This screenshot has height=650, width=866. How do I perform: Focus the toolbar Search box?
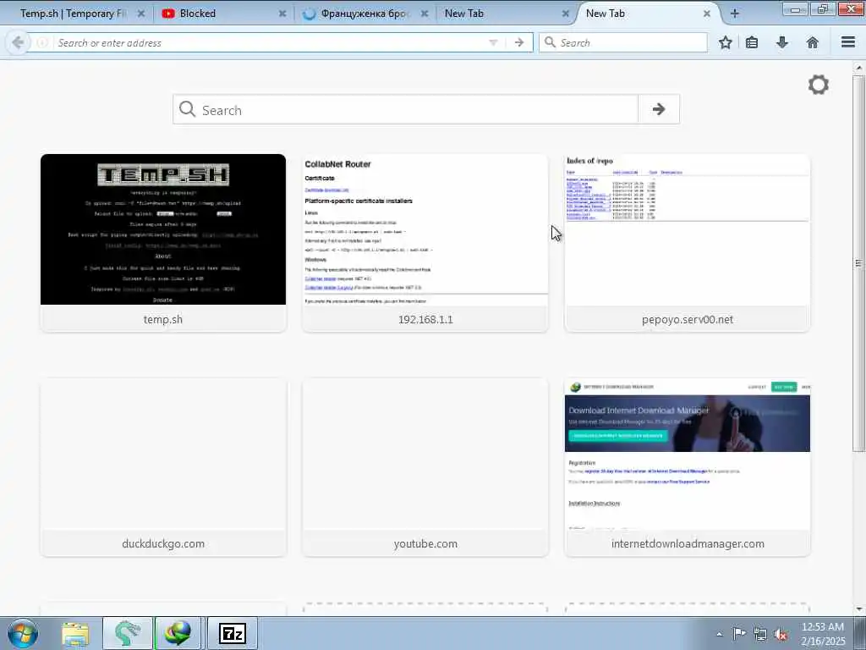623,42
